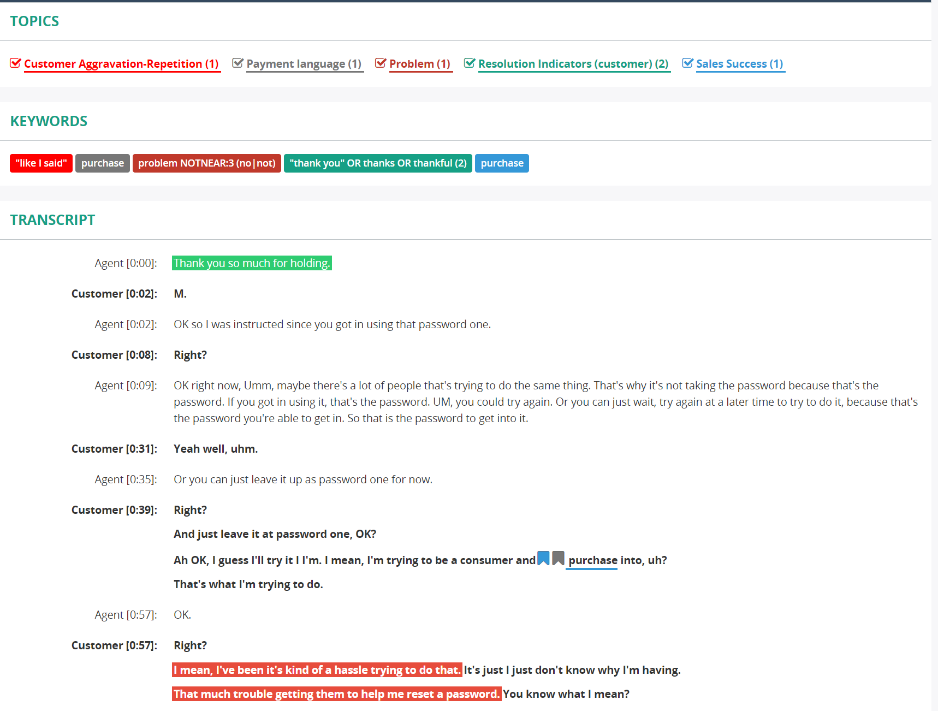This screenshot has height=711, width=938.
Task: Select the "like I said" keyword chip
Action: click(x=41, y=163)
